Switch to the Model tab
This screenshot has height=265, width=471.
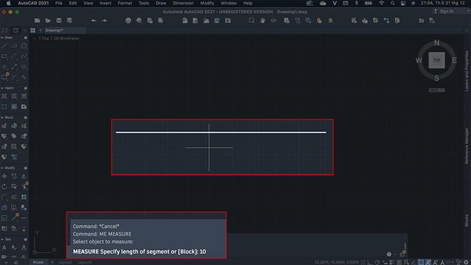coord(38,262)
